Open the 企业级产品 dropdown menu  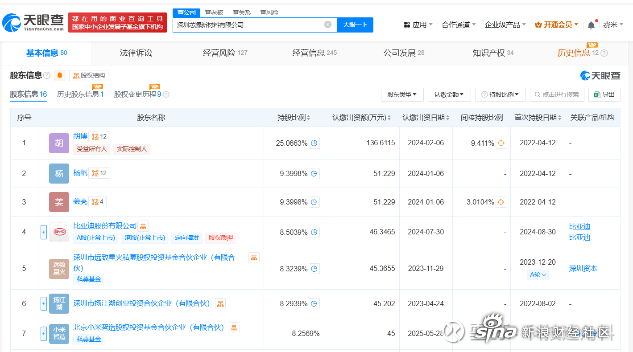tap(505, 25)
